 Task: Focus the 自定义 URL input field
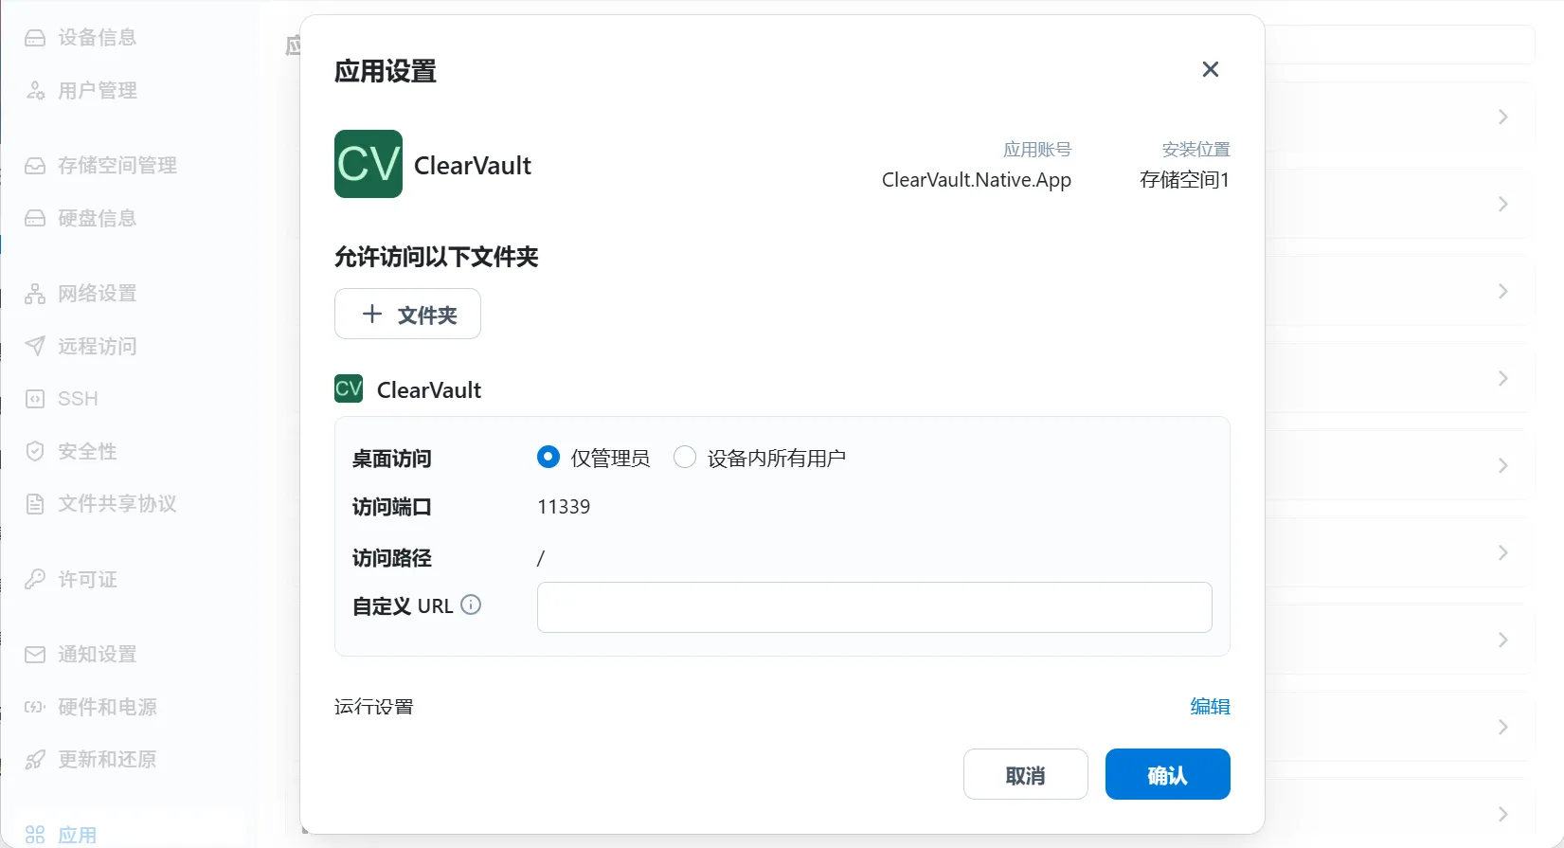874,607
